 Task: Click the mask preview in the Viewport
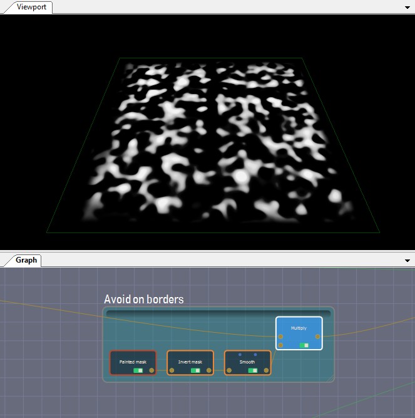point(213,145)
